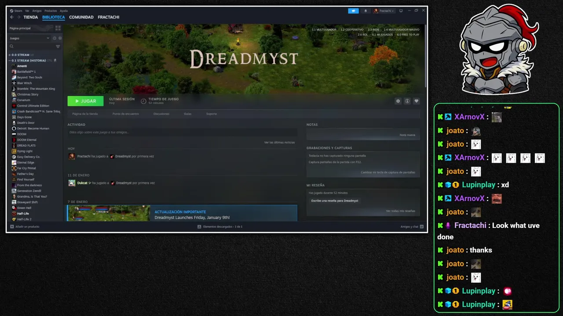Open the Productos menu
563x316 pixels.
51,11
